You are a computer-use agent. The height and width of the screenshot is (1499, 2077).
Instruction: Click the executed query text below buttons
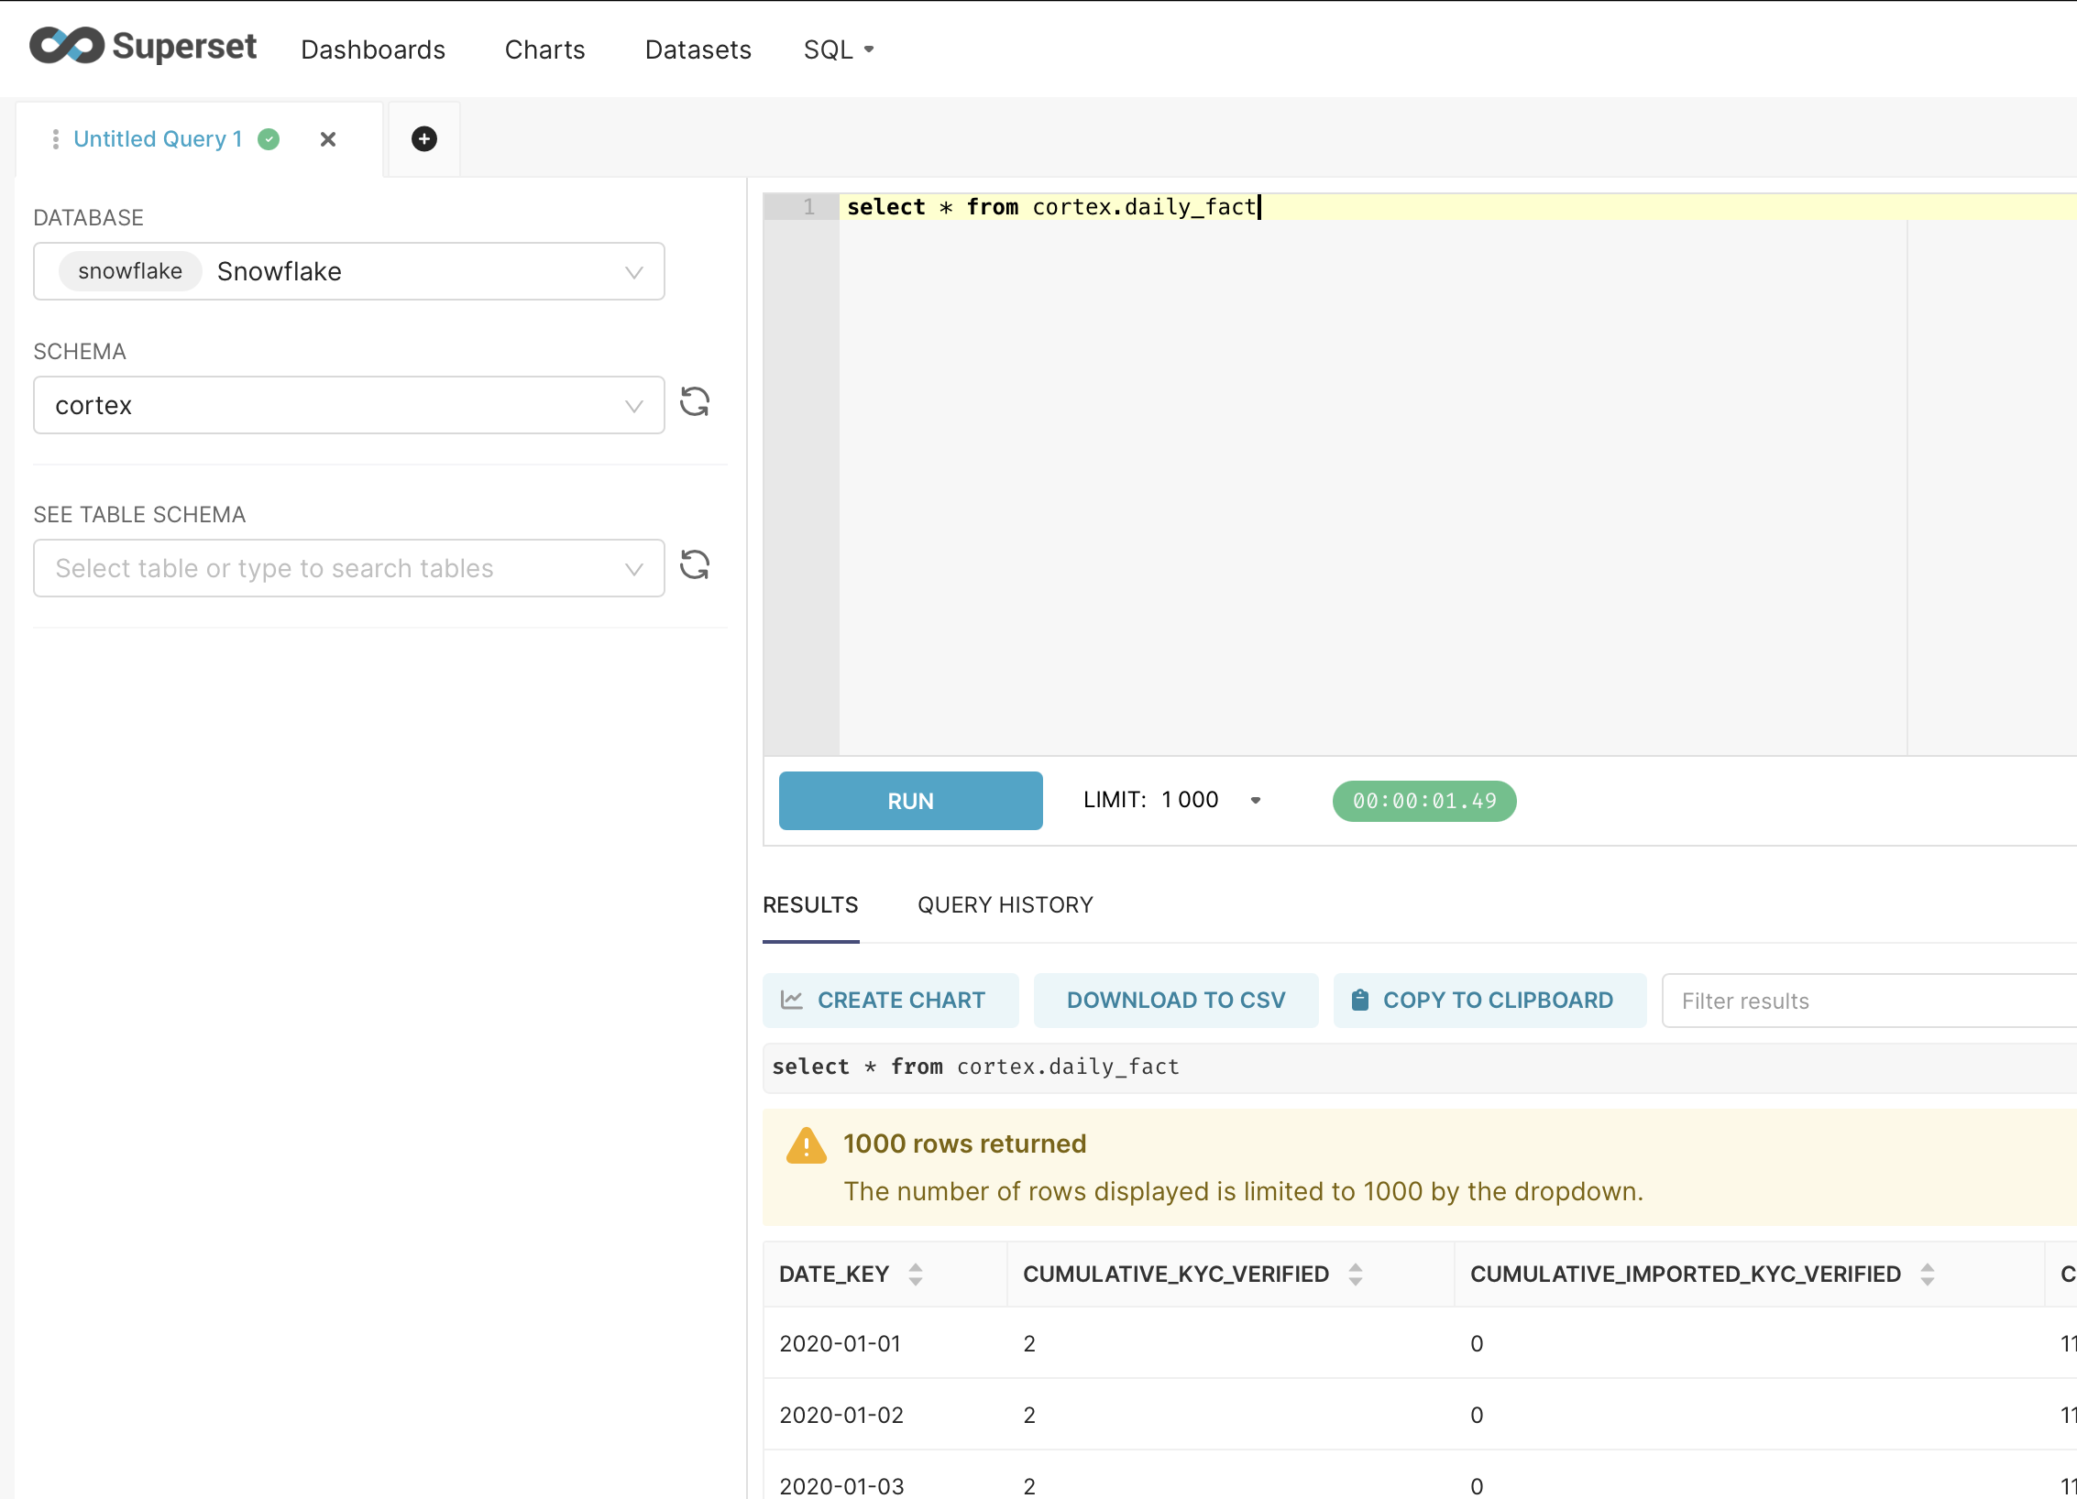[976, 1067]
